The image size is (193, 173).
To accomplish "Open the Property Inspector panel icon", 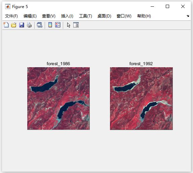I will tap(76, 25).
